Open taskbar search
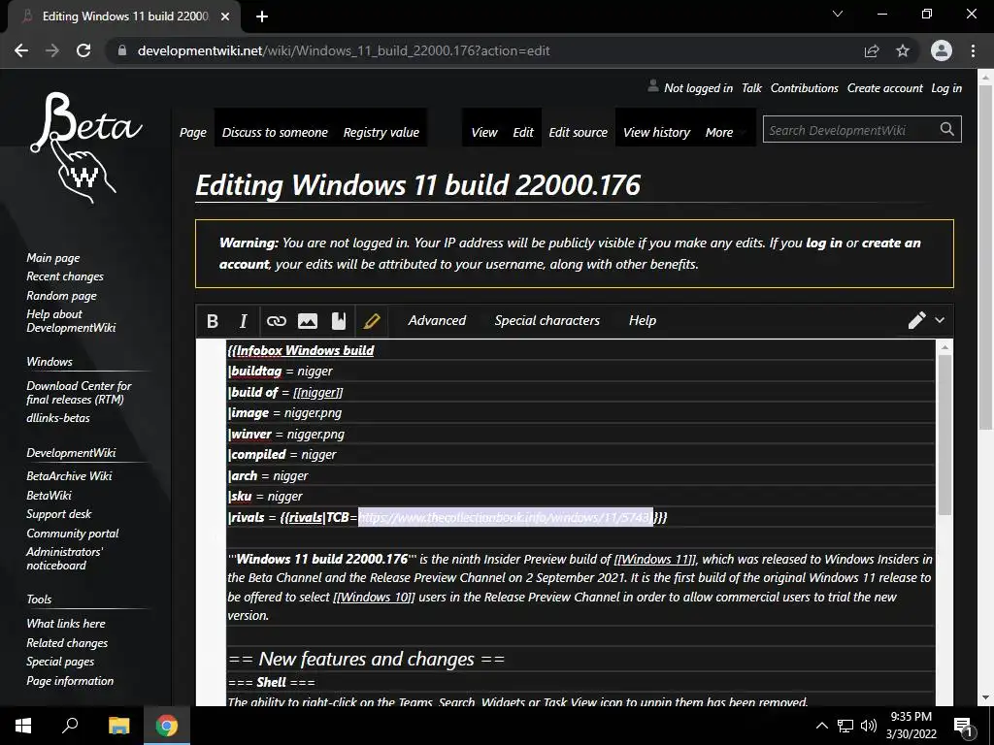This screenshot has height=745, width=994. [x=70, y=726]
